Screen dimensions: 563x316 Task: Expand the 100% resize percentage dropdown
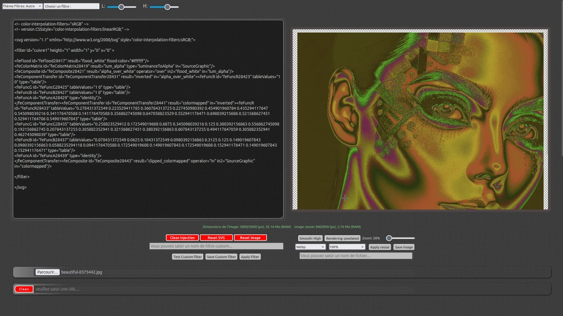[x=346, y=247]
